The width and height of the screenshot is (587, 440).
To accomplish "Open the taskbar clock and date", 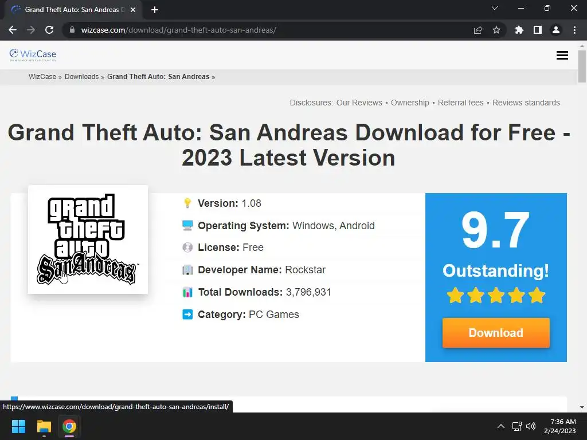I will (560, 426).
